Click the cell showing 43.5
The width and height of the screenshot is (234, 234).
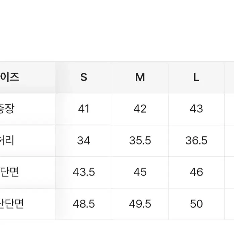[84, 172]
